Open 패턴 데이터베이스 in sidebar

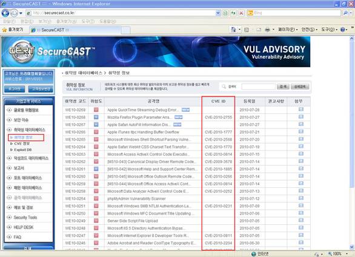click(x=28, y=188)
